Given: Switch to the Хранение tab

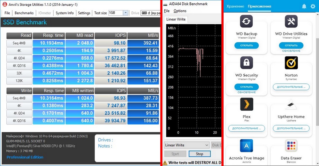Looking at the screenshot, I should (235, 6).
